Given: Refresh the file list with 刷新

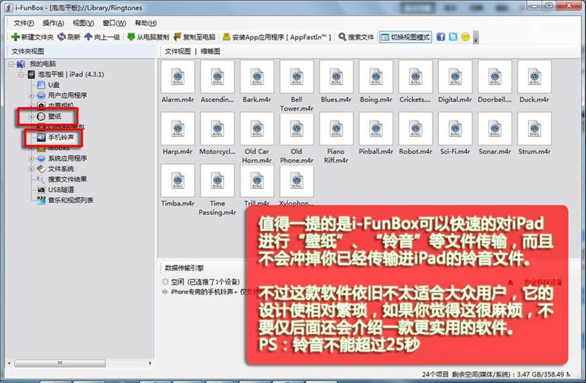Looking at the screenshot, I should (x=69, y=37).
